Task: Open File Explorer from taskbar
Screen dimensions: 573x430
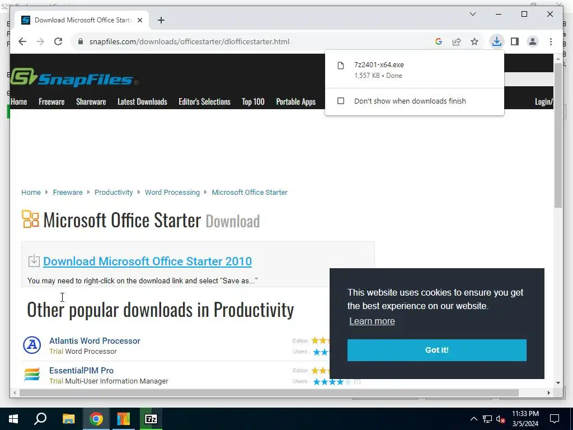Action: [68, 419]
